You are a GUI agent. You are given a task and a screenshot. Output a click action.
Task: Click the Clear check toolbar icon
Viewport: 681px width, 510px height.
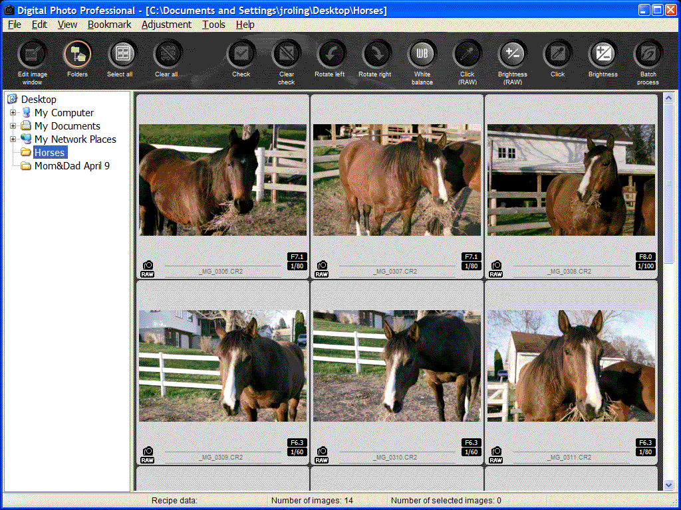click(287, 54)
